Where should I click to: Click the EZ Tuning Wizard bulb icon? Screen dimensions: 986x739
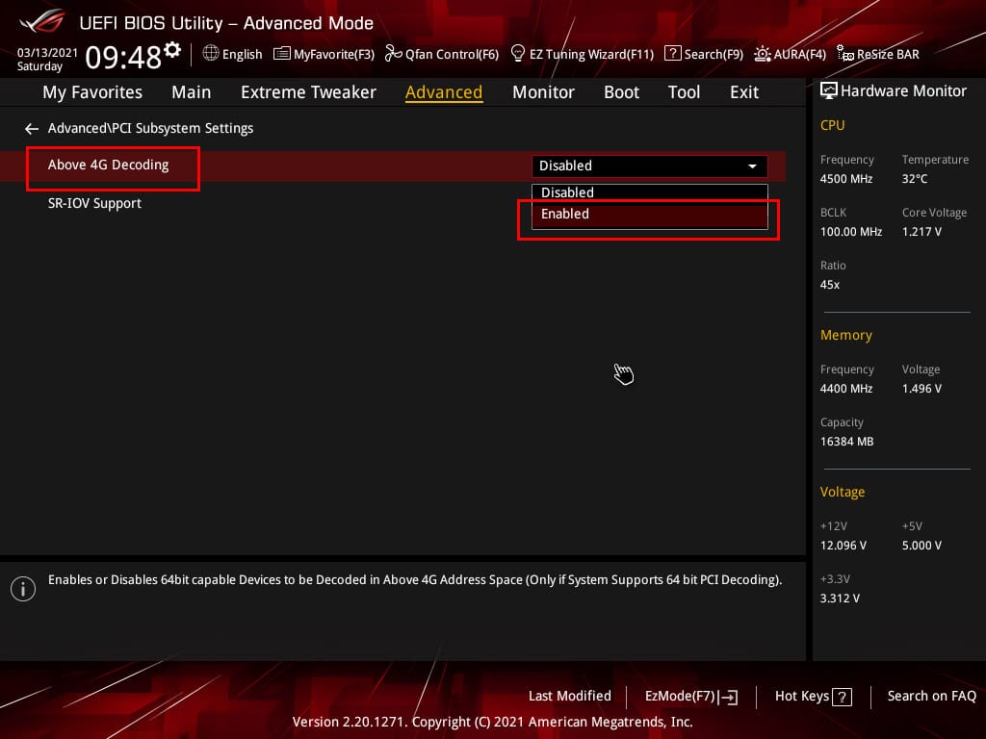click(517, 54)
